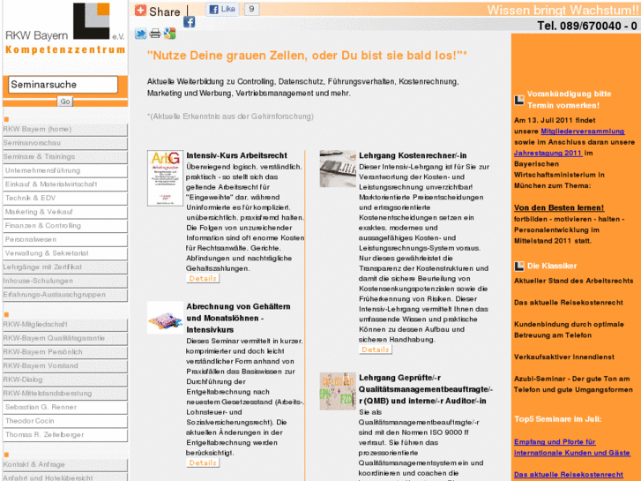Screen dimensions: 641x481
Task: Click the Google bookmark icon
Action: 169,34
